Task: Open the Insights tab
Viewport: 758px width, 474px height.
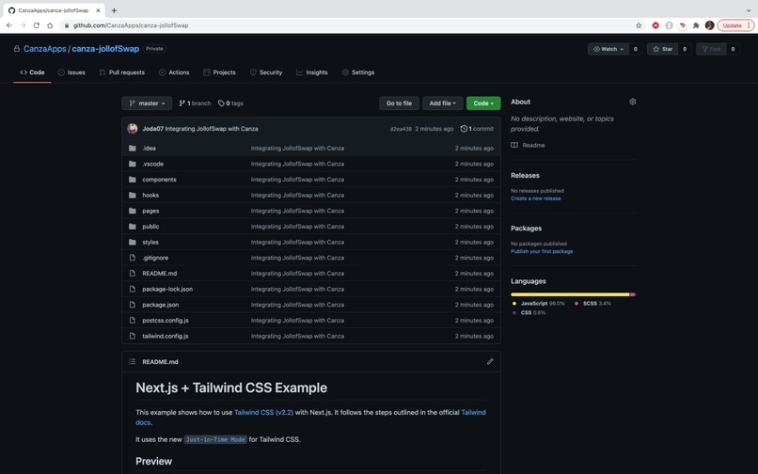Action: point(312,72)
